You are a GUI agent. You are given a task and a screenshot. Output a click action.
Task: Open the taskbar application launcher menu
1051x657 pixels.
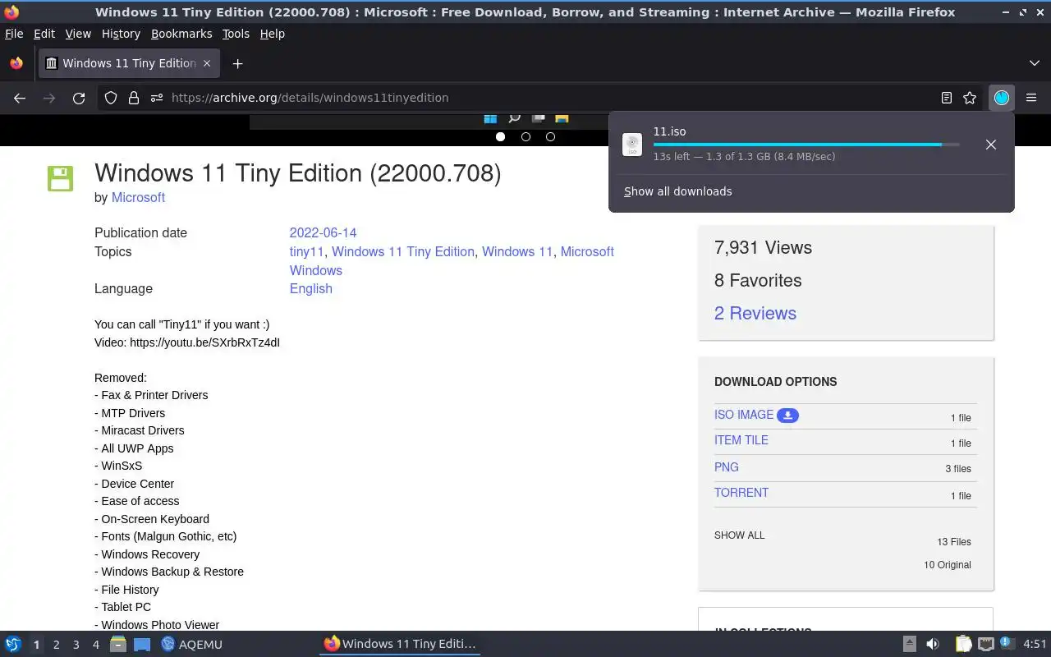coord(13,644)
